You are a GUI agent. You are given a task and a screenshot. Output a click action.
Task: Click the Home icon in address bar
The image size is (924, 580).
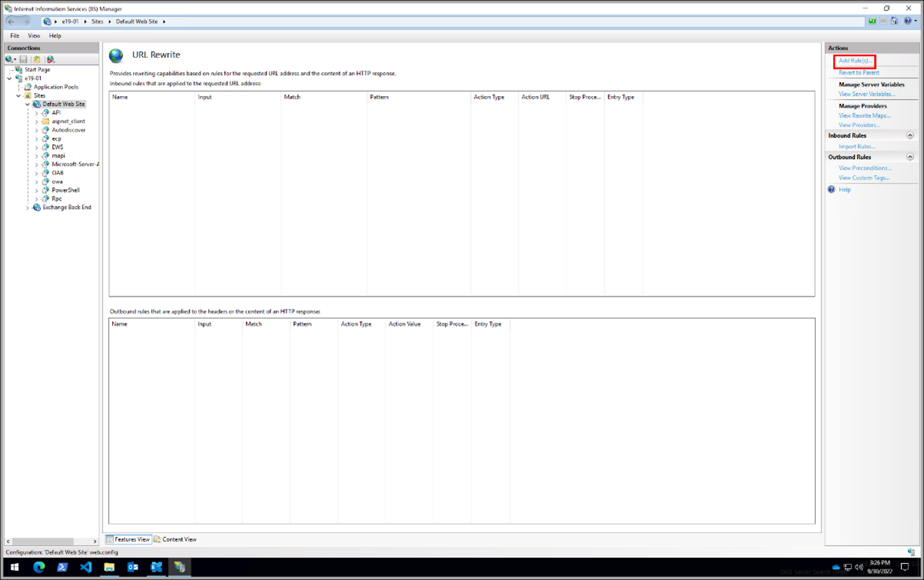pos(895,22)
